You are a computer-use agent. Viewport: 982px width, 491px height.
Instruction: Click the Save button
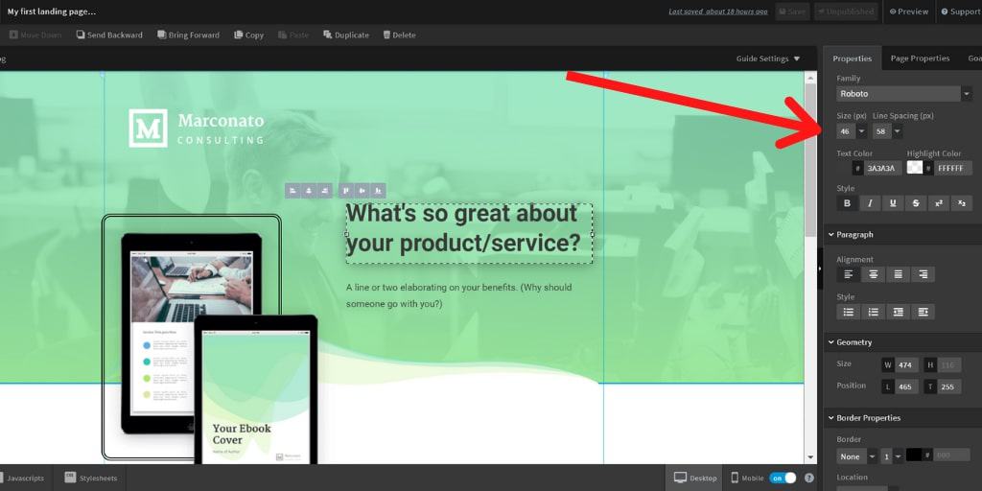coord(792,12)
